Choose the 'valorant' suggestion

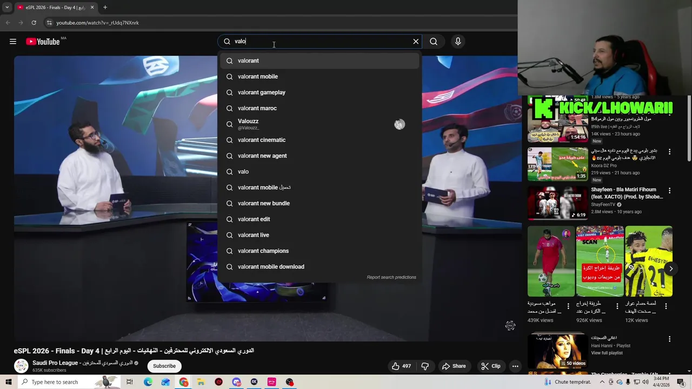[x=319, y=61]
